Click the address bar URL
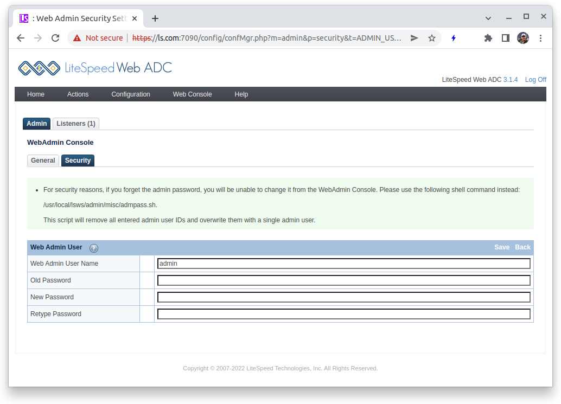The image size is (561, 404). [266, 38]
